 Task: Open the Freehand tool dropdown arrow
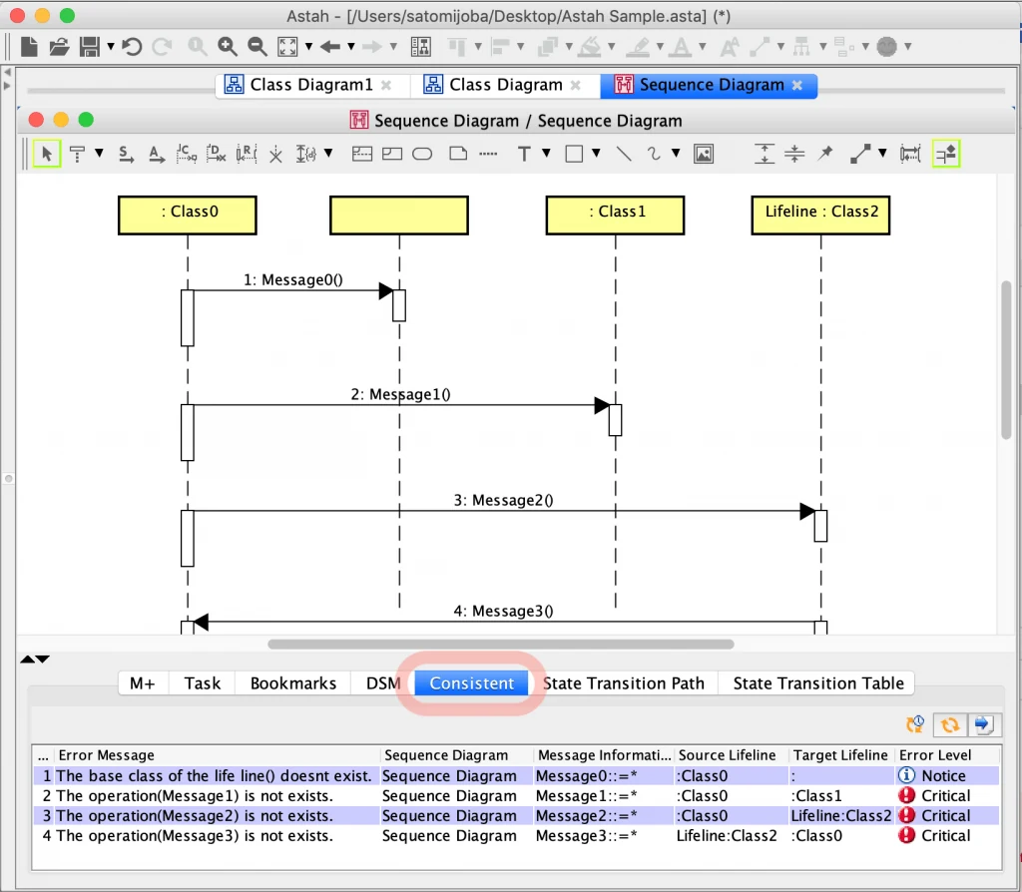point(676,153)
